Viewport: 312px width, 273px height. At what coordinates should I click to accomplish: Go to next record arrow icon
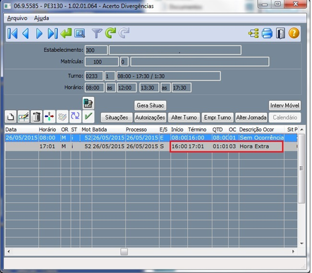[39, 33]
